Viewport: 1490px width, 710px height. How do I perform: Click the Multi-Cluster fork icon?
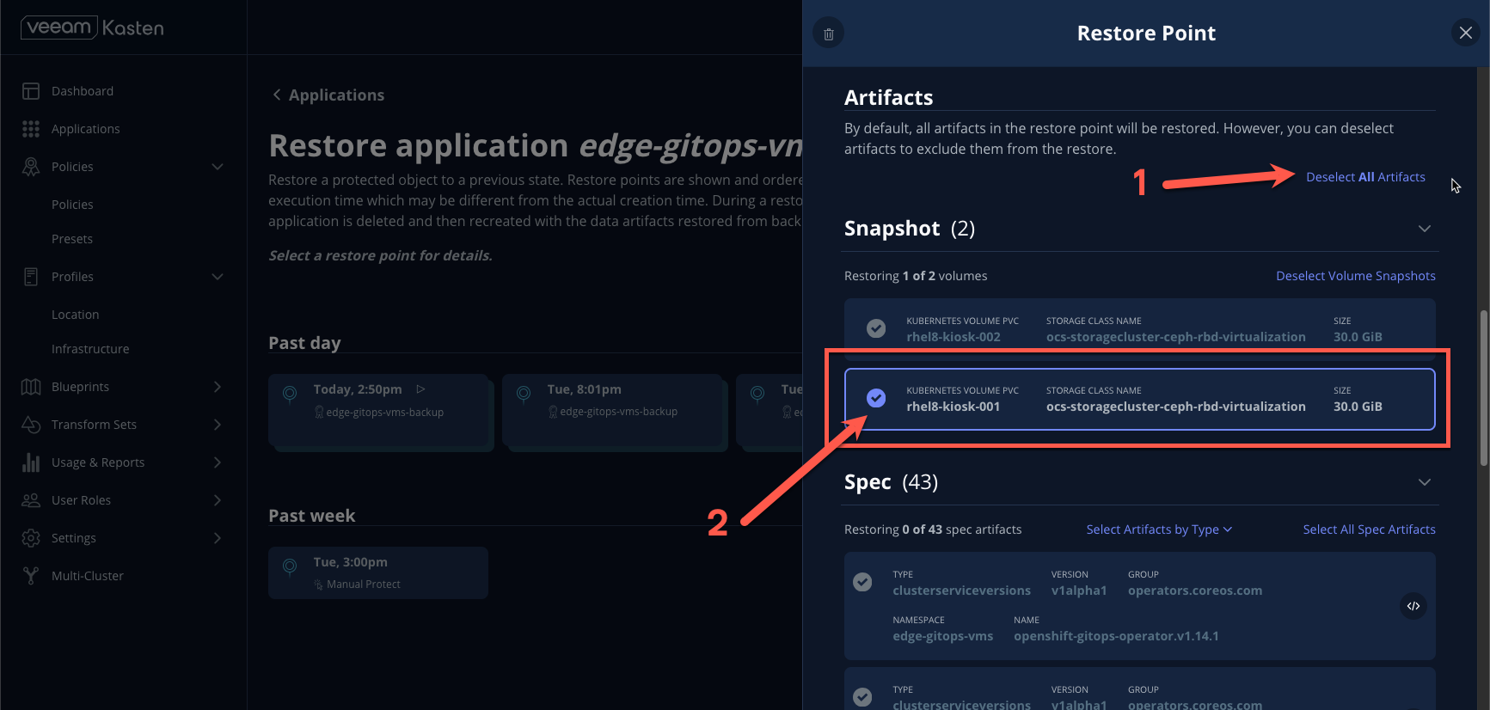(31, 576)
